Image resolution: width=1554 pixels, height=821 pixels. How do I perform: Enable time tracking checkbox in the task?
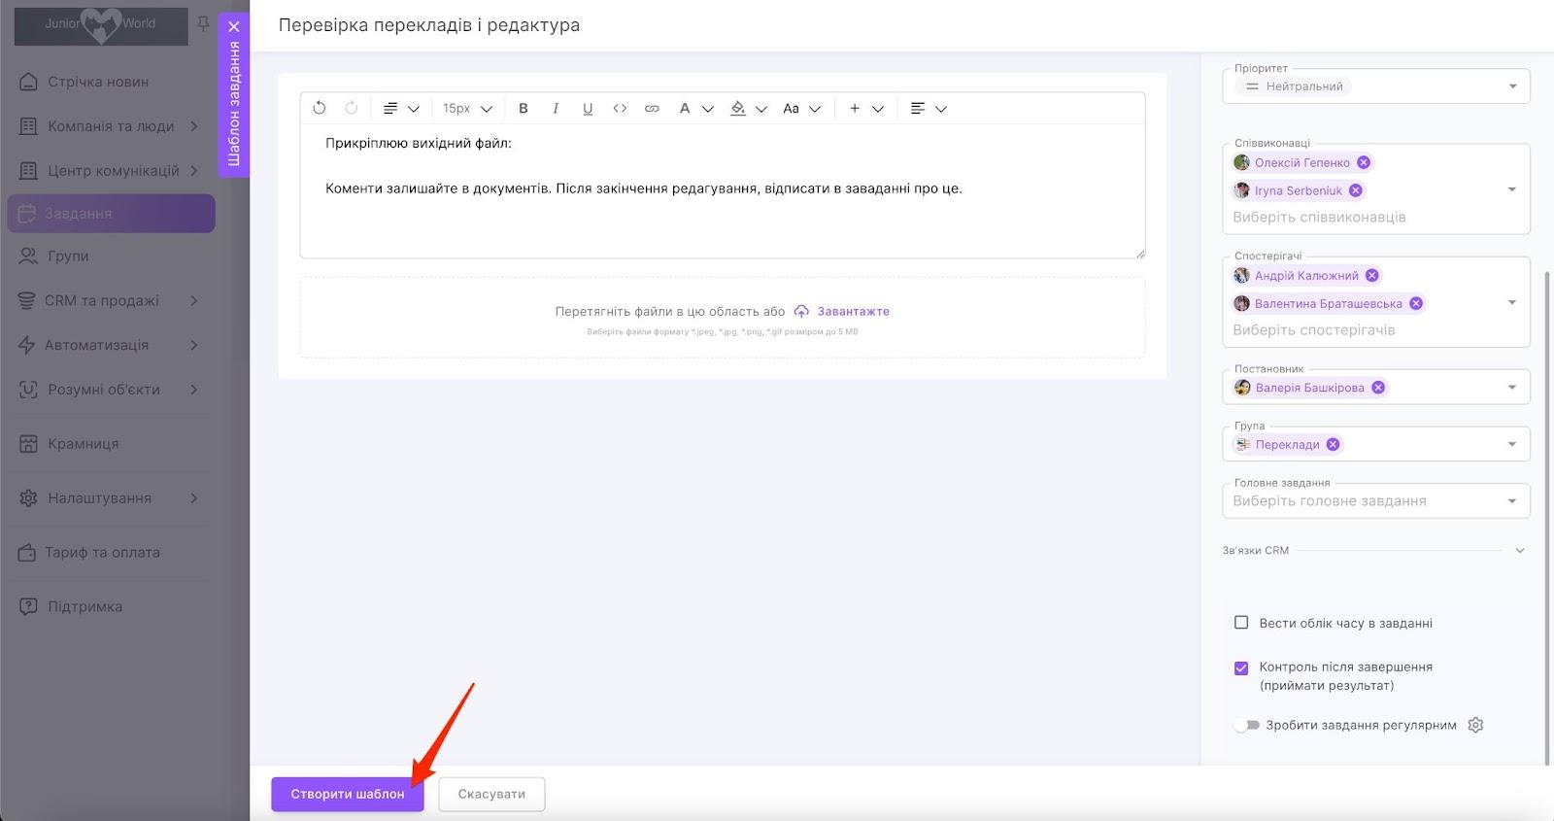pyautogui.click(x=1241, y=623)
